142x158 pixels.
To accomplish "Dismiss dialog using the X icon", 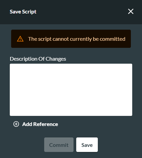I will [131, 11].
